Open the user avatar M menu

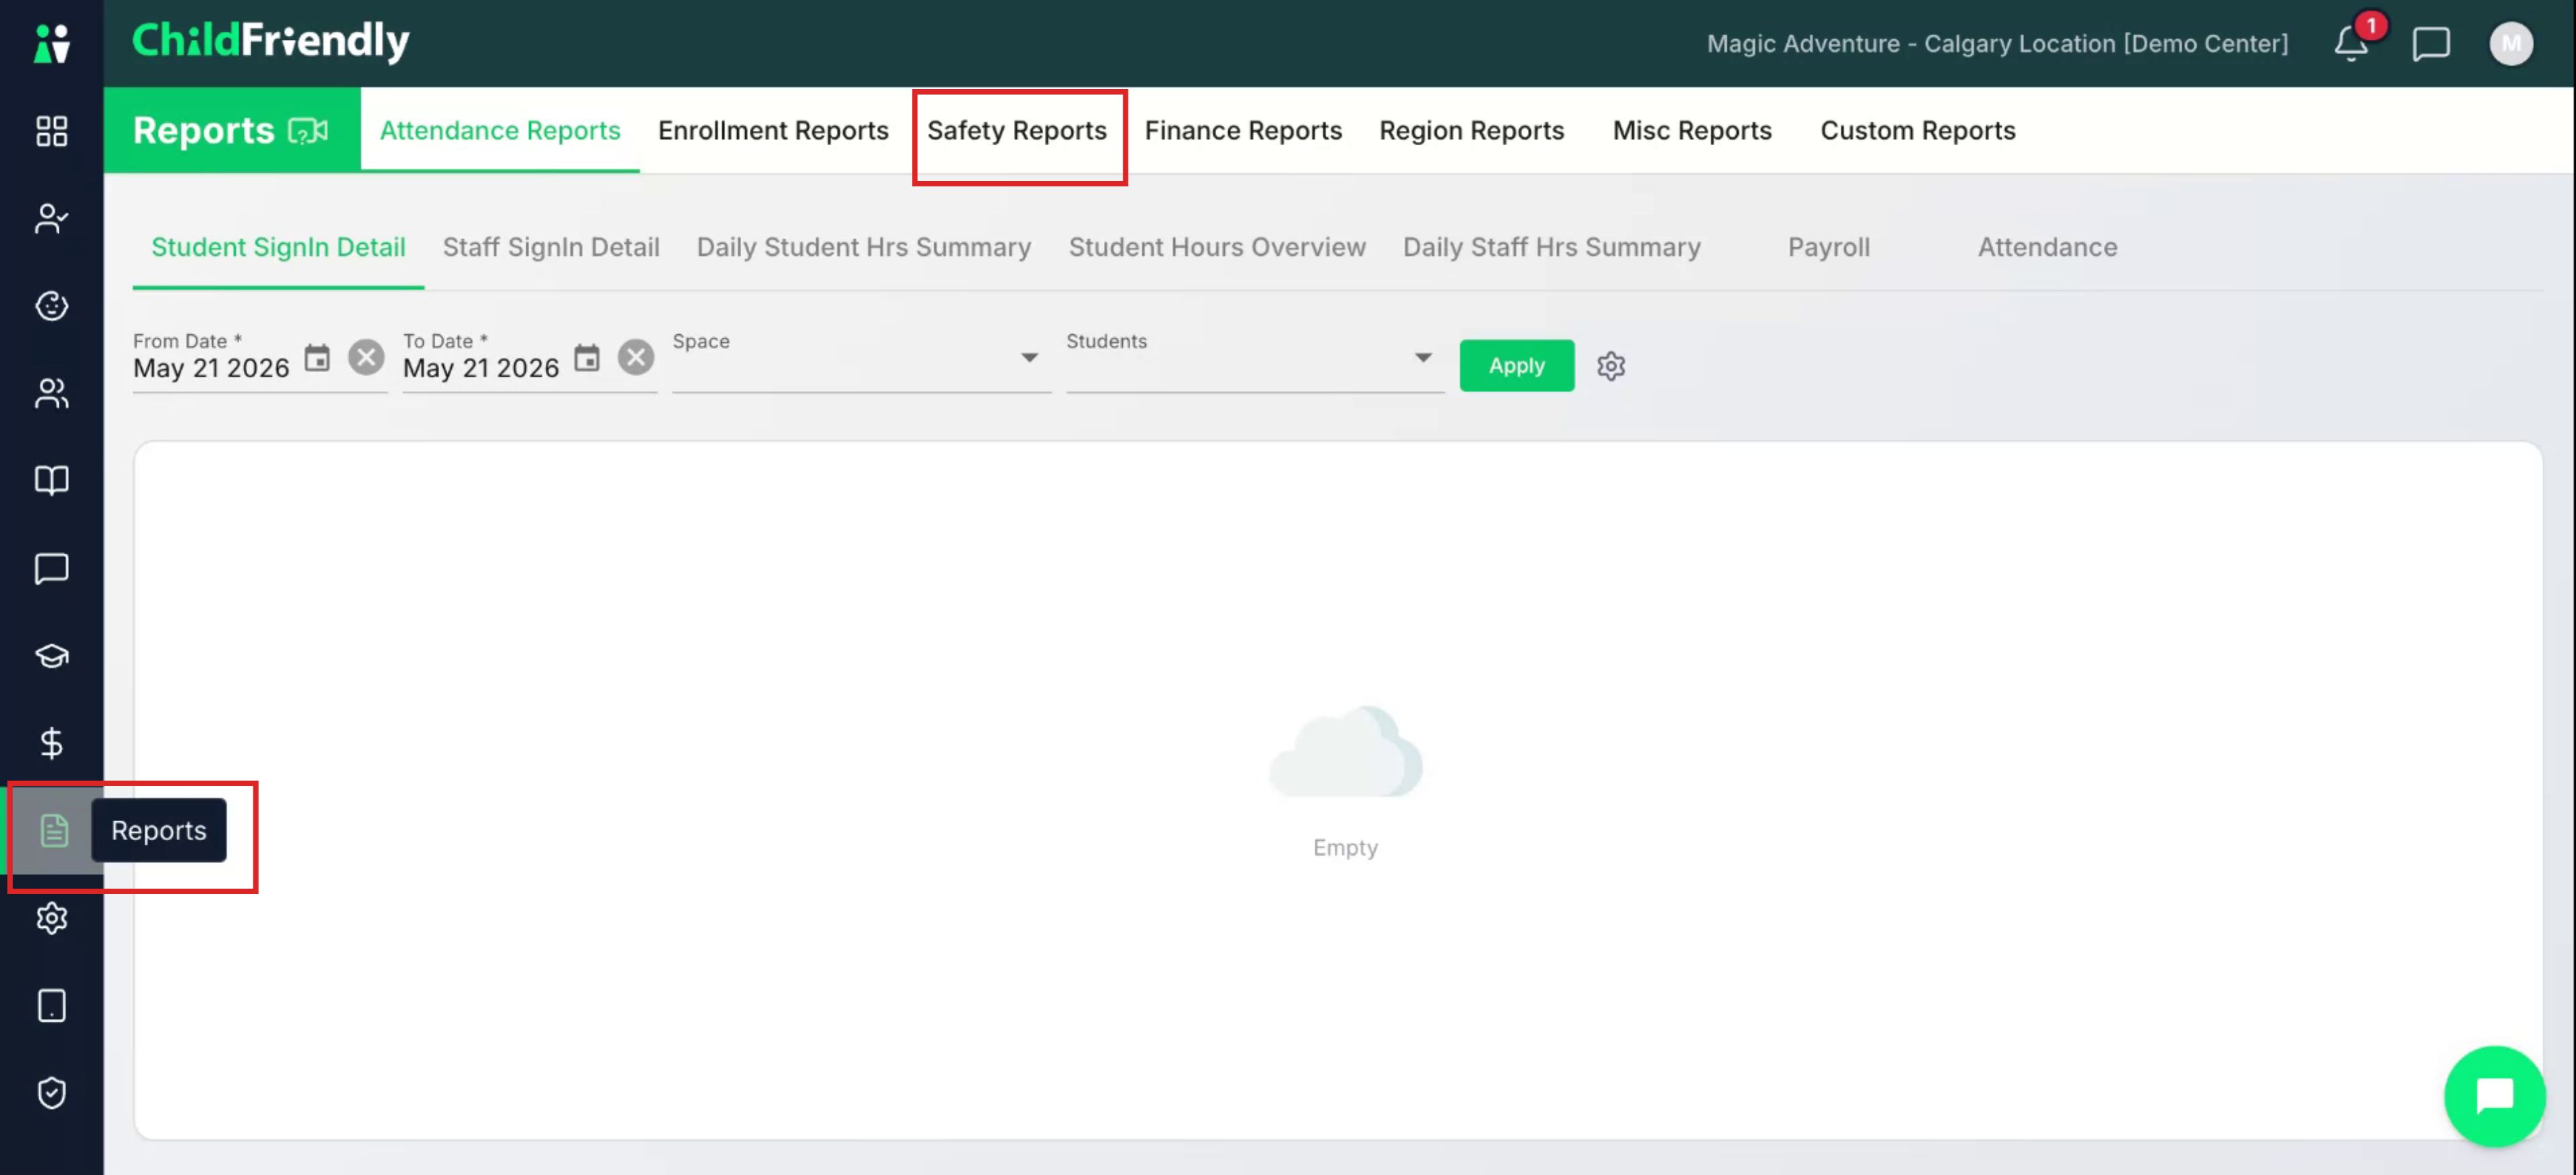[x=2510, y=43]
